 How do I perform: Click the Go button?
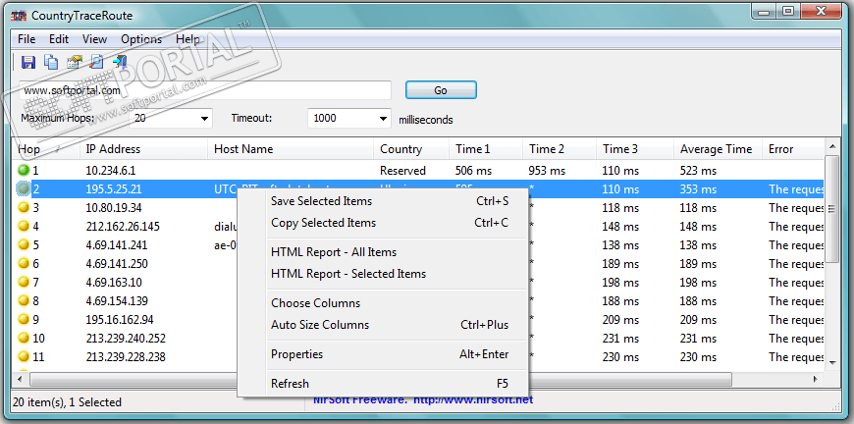[441, 90]
